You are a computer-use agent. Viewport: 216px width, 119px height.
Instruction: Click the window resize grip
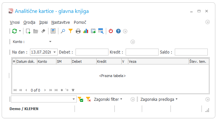tap(207, 110)
